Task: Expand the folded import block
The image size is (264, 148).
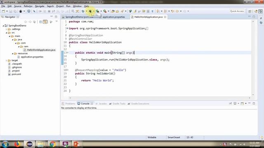Action: [68, 28]
